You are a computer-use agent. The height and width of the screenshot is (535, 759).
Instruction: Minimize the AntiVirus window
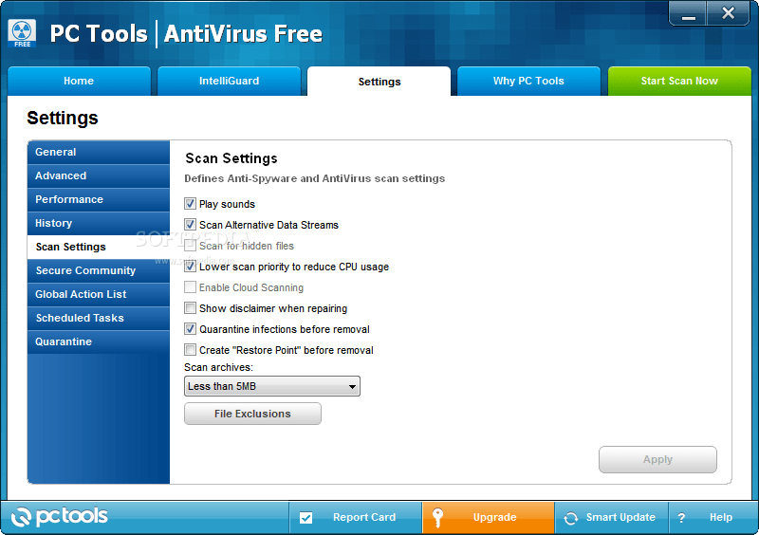coord(689,13)
